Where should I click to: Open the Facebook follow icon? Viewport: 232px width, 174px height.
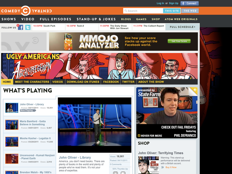[x=21, y=27]
